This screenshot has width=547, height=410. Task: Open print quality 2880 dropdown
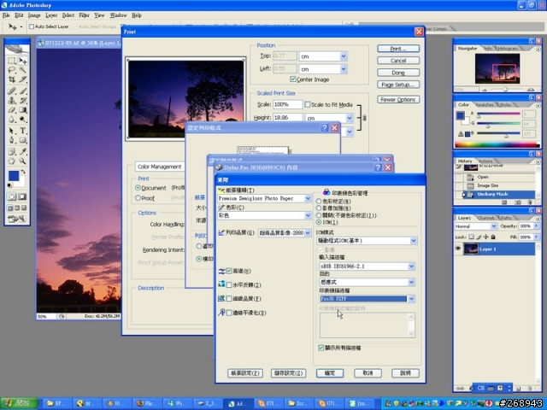coord(308,233)
